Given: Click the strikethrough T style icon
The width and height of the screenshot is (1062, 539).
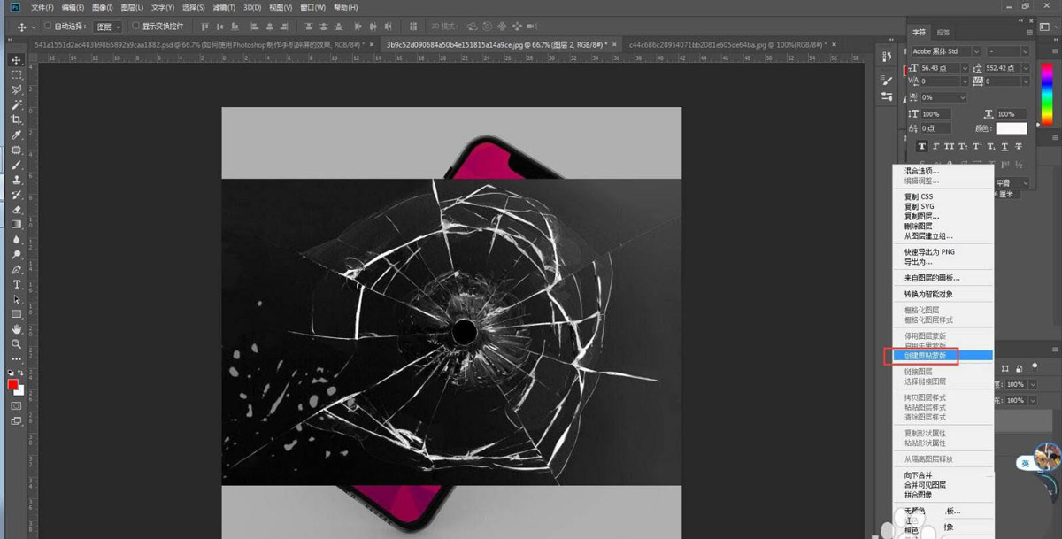Looking at the screenshot, I should (1020, 146).
